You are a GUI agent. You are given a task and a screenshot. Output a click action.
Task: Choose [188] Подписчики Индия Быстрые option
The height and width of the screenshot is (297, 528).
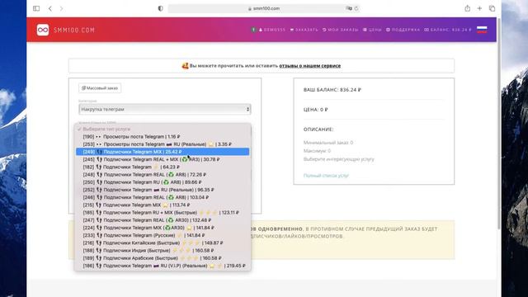click(163, 250)
